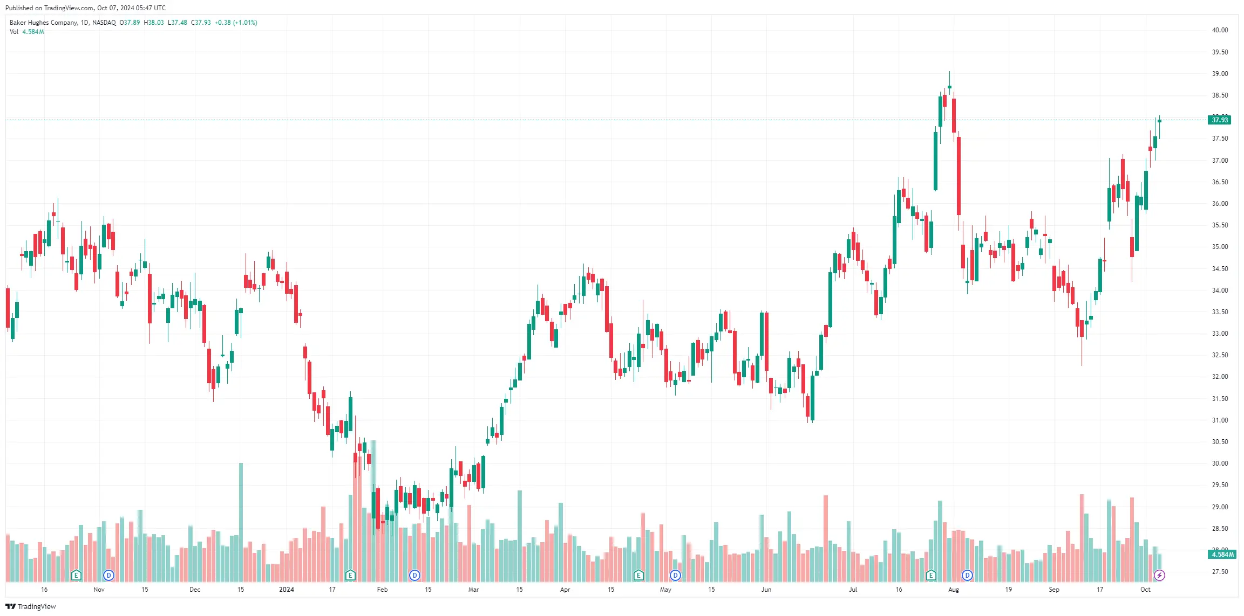The image size is (1244, 616).
Task: Click the purple lightning icon near Oct
Action: coord(1159,575)
